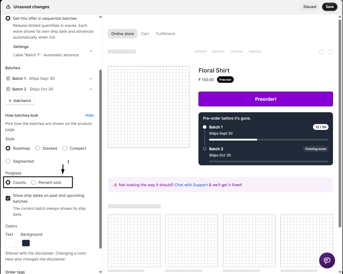Image resolution: width=343 pixels, height=274 pixels.
Task: Switch to the Online store tab
Action: [122, 34]
